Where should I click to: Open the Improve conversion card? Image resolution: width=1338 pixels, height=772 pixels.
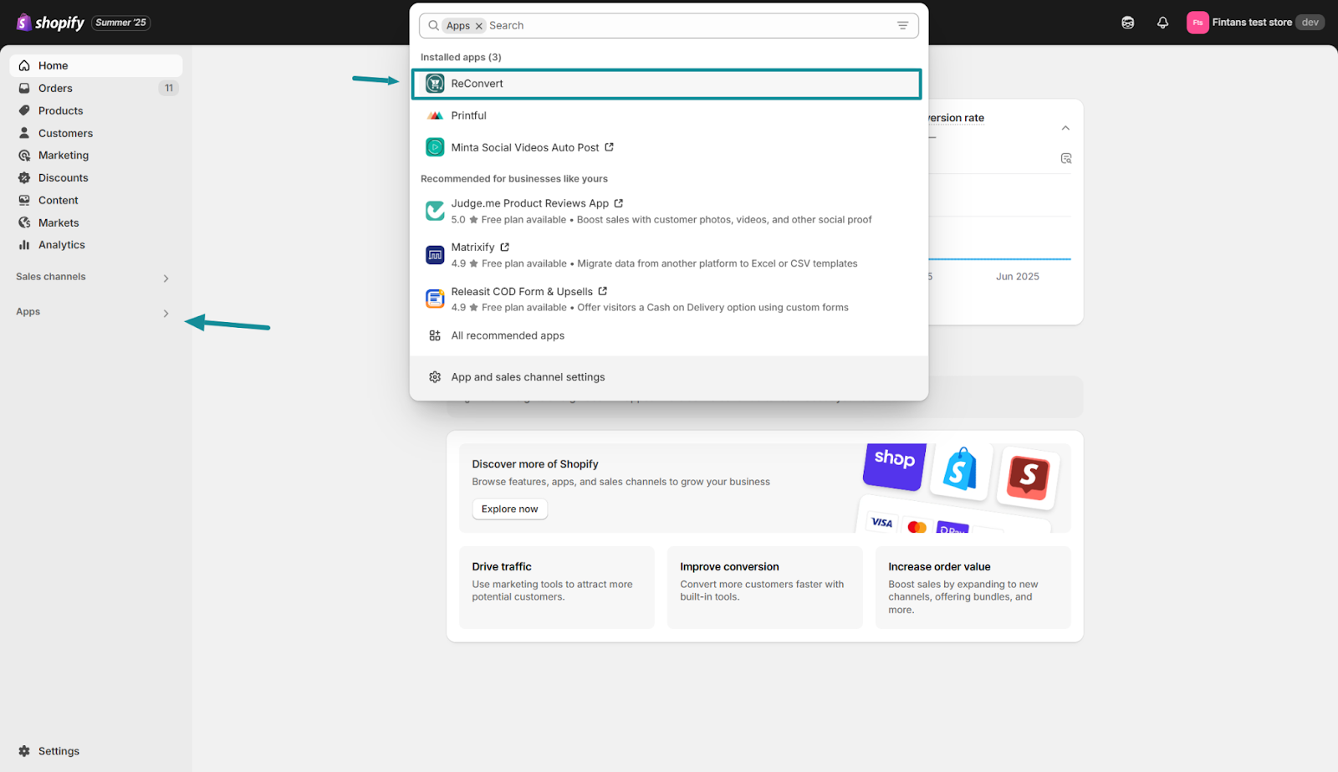765,587
